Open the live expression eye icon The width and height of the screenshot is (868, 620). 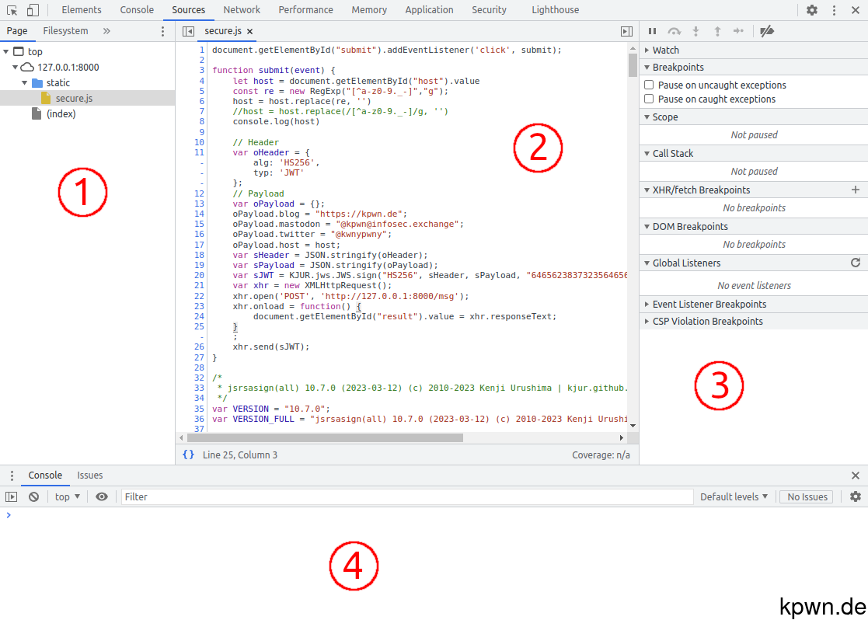click(101, 496)
